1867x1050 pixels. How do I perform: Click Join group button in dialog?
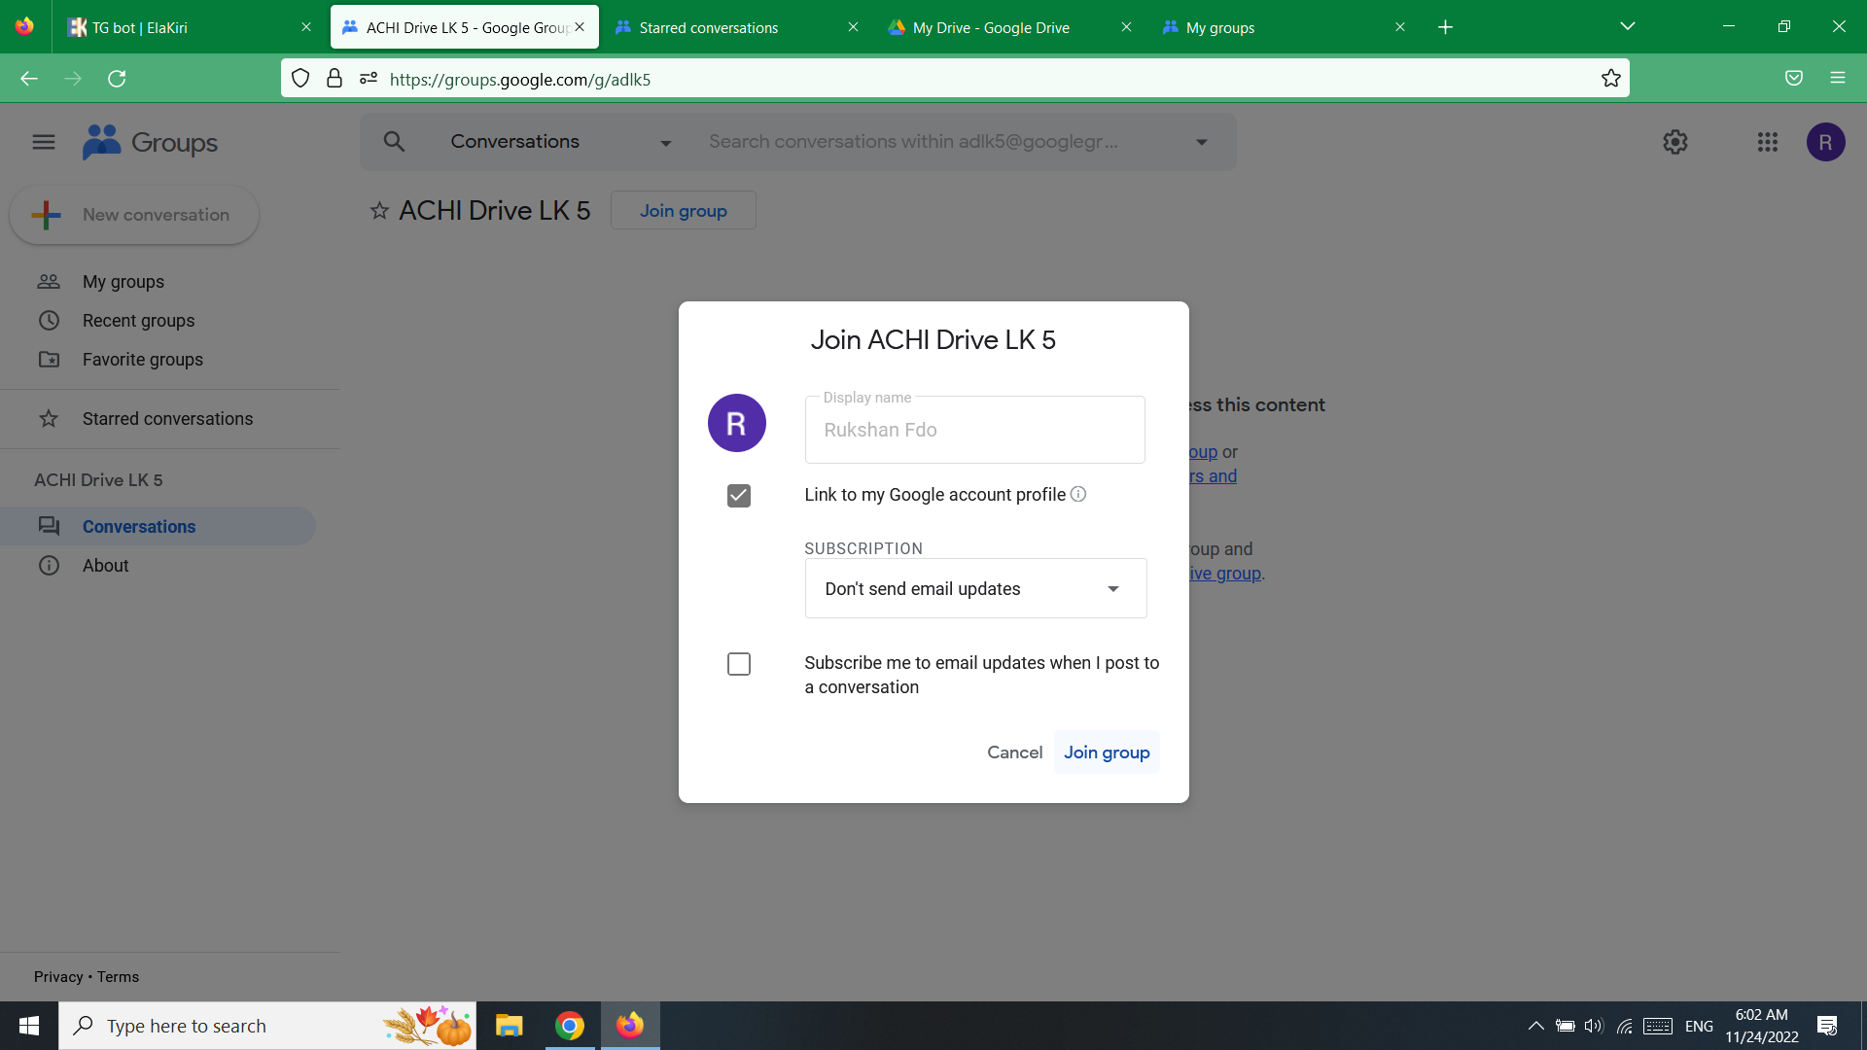[x=1107, y=752]
